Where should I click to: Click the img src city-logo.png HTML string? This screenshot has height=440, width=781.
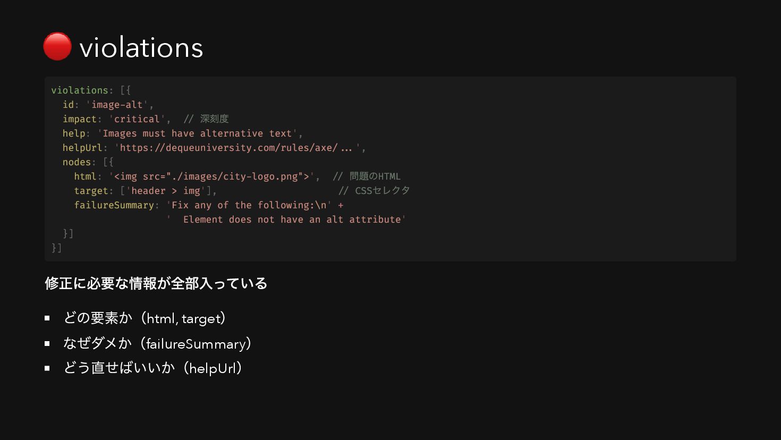pos(211,176)
